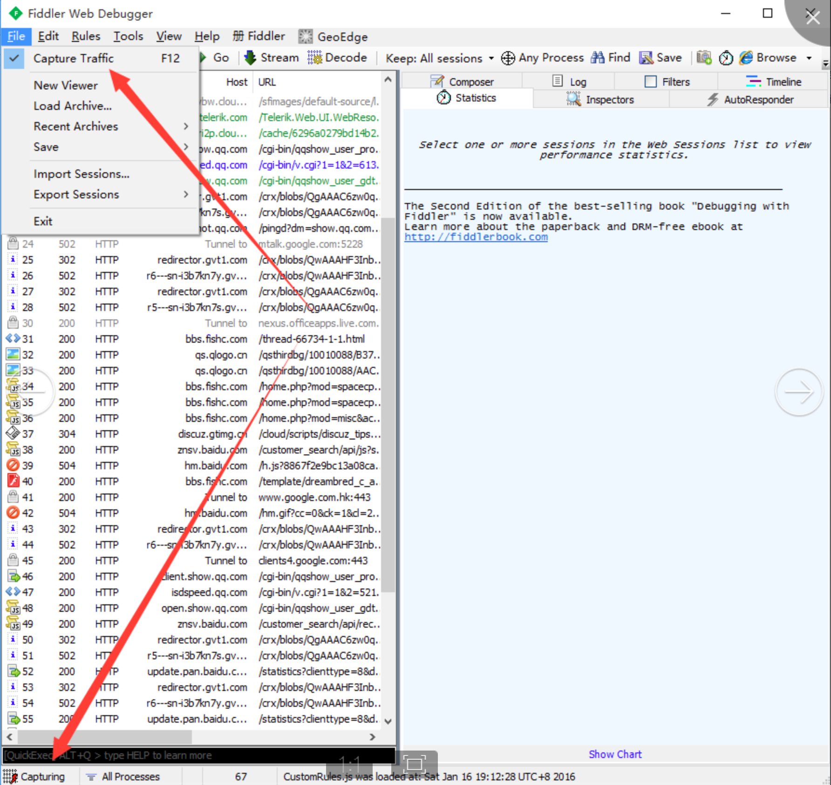This screenshot has width=831, height=785.
Task: Click the Save toolbar icon
Action: [646, 58]
